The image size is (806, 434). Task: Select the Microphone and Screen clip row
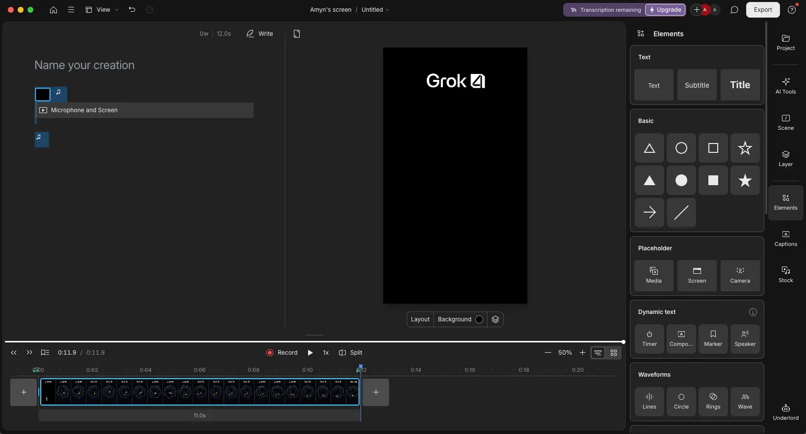(145, 110)
